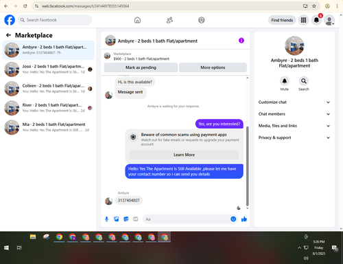Click the chat scroll up arrow

click(247, 78)
